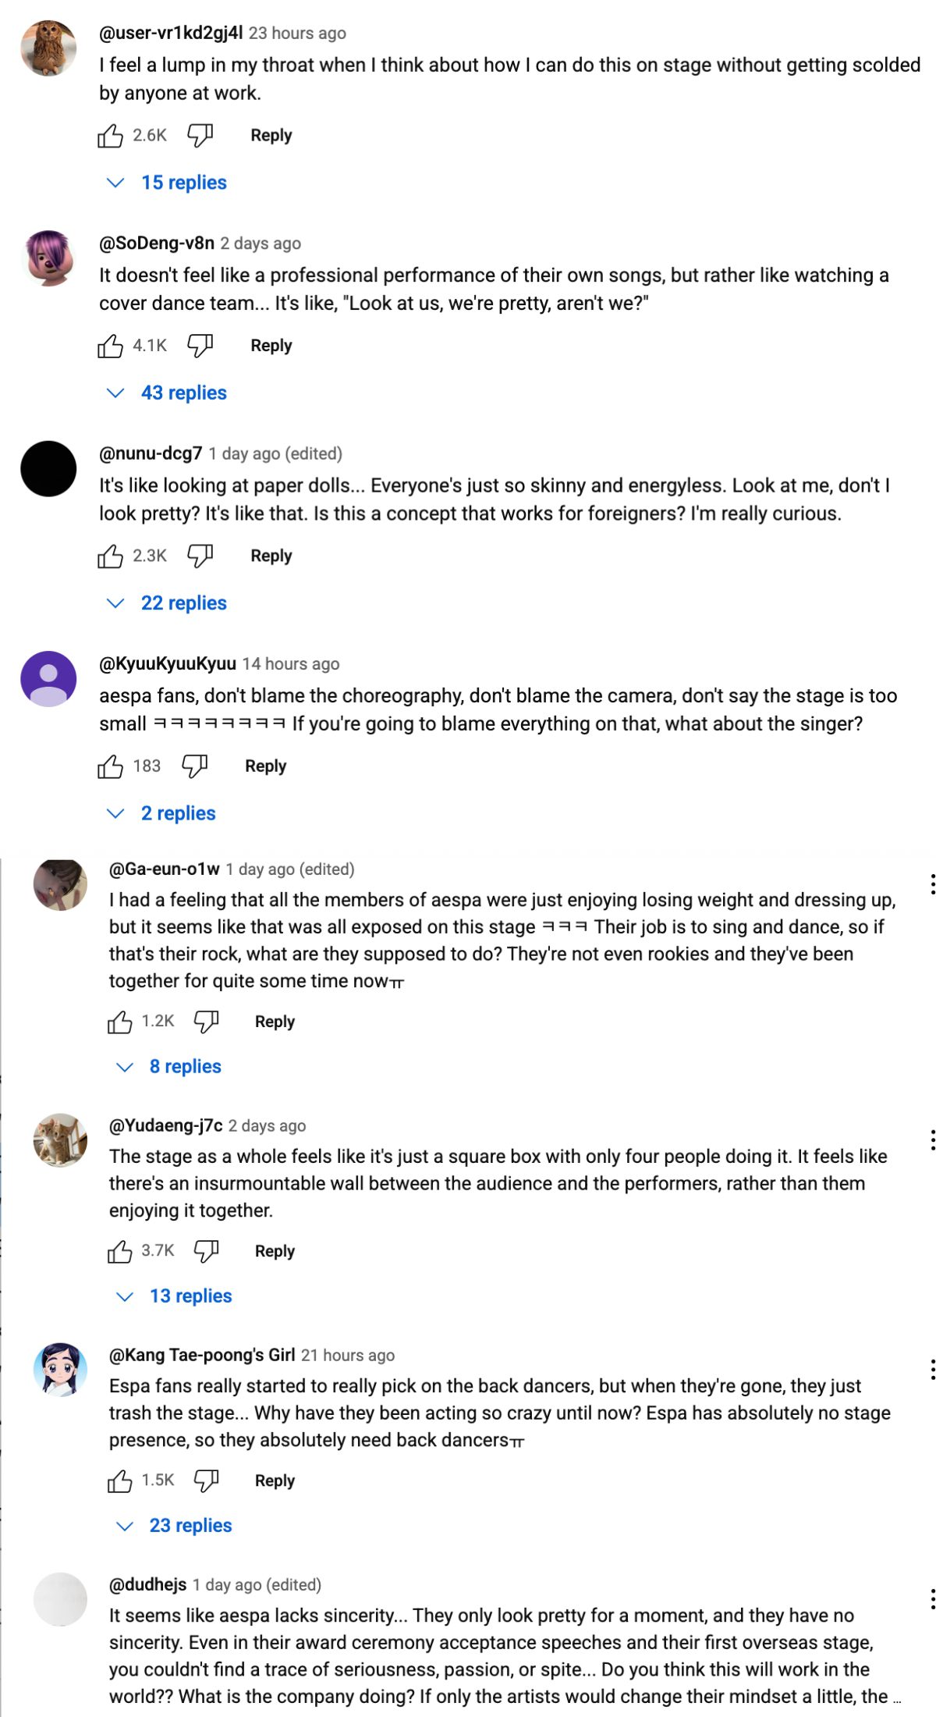Open the @SoDeng-v8n channel link

[157, 244]
